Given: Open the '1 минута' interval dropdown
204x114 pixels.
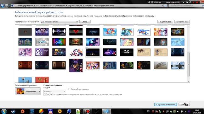Looking at the screenshot, I should point(55,92).
